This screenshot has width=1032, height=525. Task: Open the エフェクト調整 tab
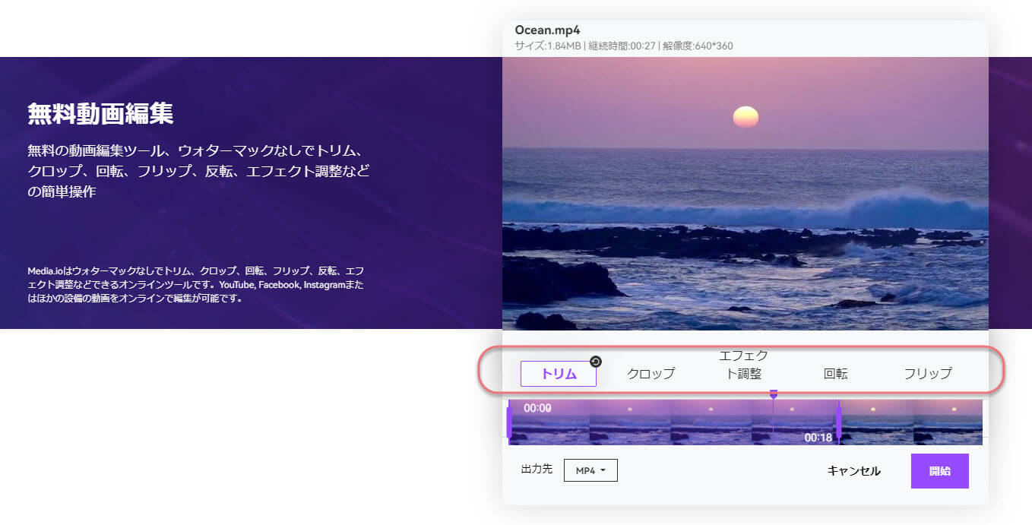[744, 365]
